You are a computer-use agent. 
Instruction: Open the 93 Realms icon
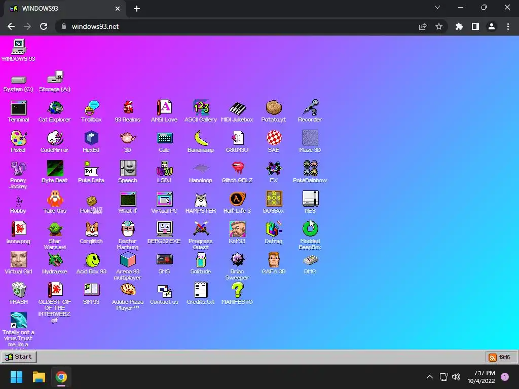[x=128, y=108]
